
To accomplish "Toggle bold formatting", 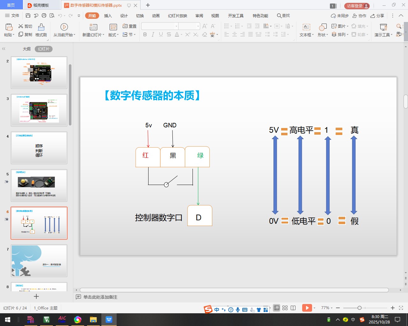I will pyautogui.click(x=145, y=34).
